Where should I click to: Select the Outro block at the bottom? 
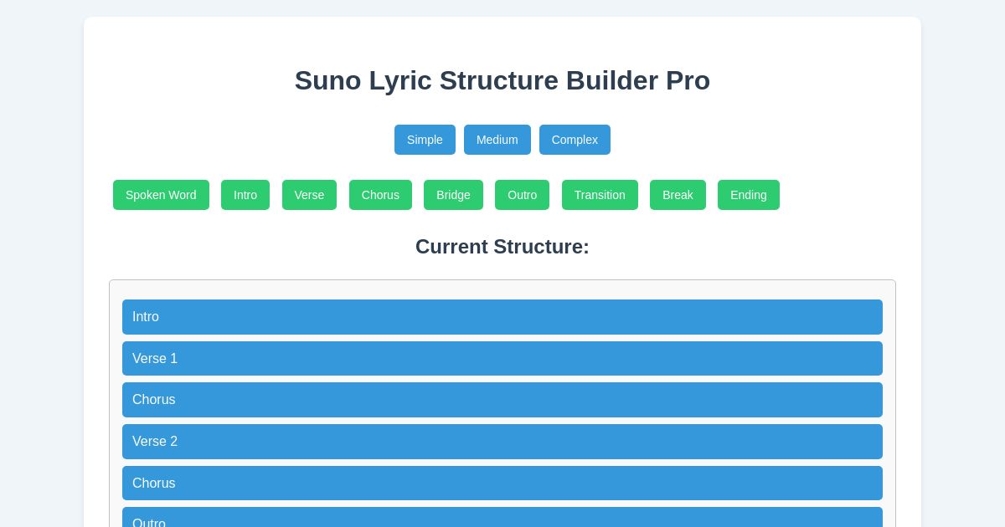click(502, 520)
